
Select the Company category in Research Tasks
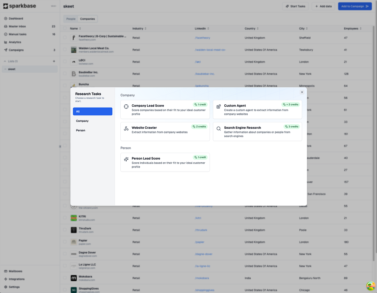[93, 121]
